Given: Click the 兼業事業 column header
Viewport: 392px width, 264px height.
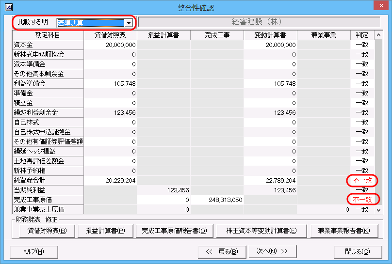Looking at the screenshot, I should (324, 35).
